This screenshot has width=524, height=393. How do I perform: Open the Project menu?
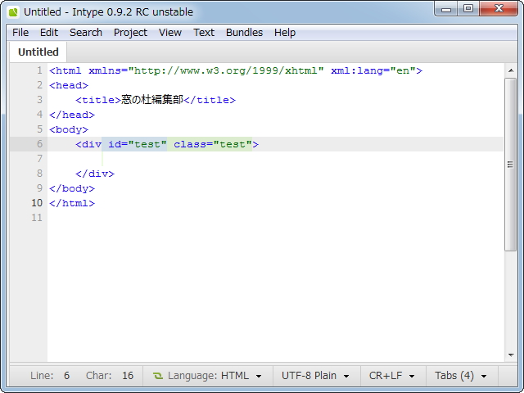click(130, 33)
